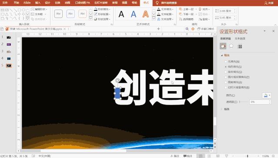This screenshot has width=278, height=158.
Task: Click the Share button
Action: pyautogui.click(x=269, y=3)
